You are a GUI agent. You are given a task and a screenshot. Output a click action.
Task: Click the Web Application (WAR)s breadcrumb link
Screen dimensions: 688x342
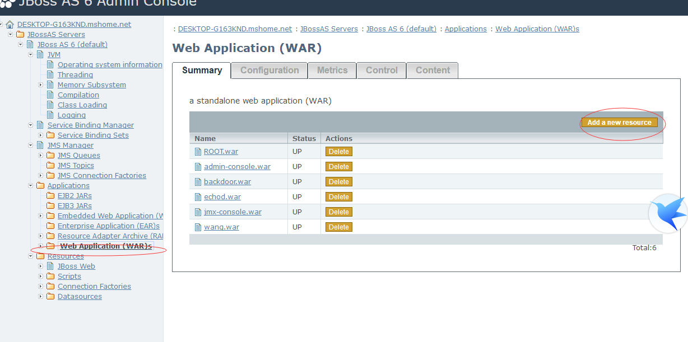point(537,29)
